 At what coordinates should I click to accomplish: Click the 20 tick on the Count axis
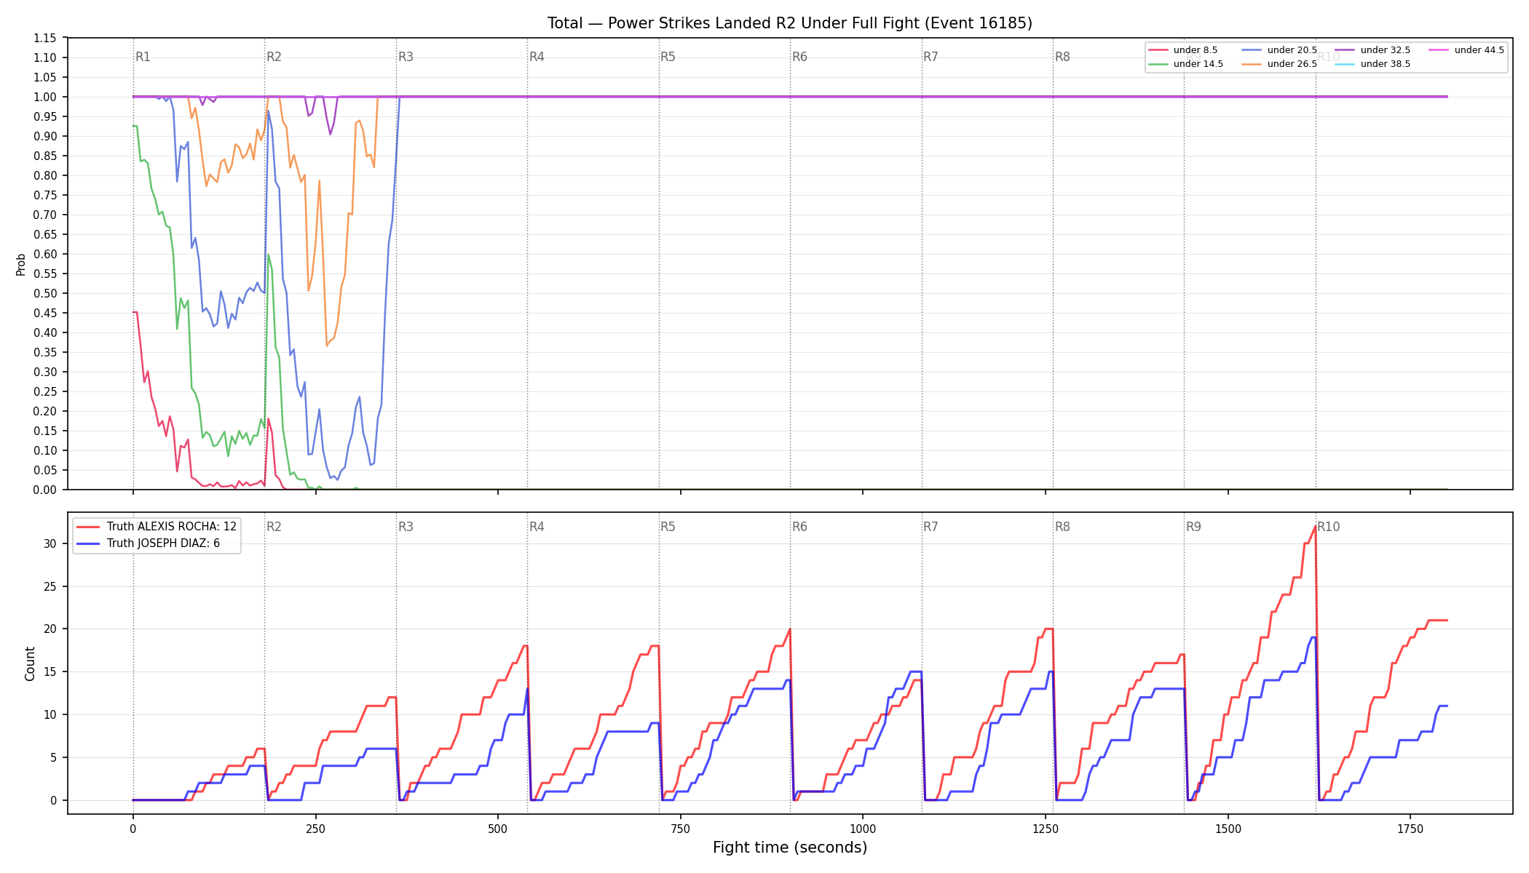pos(50,629)
